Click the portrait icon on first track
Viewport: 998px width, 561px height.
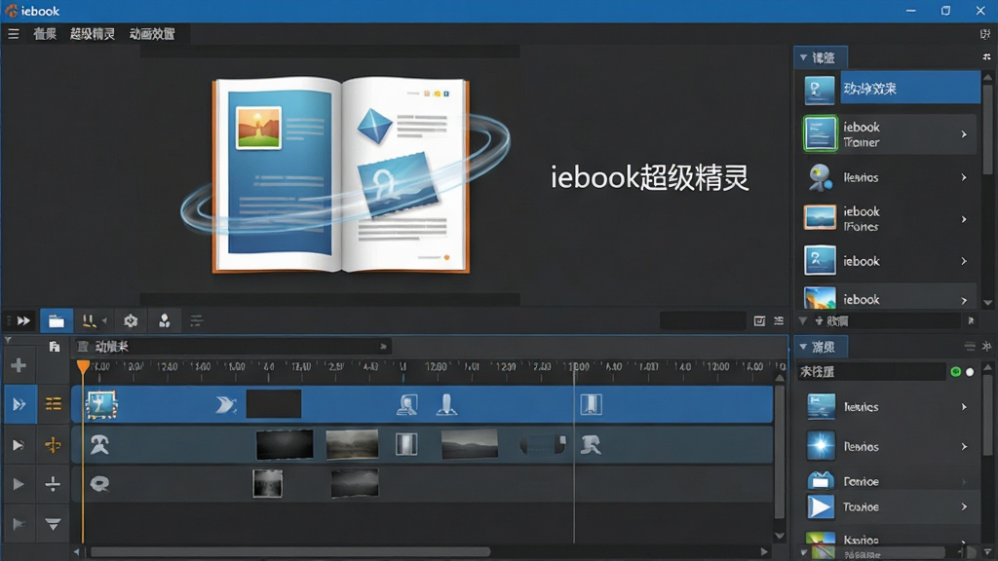407,404
